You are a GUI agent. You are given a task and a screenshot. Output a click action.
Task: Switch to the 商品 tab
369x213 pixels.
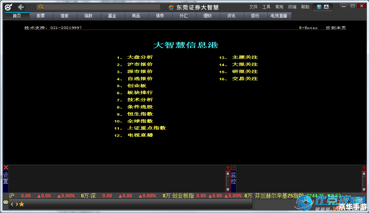tap(136, 16)
